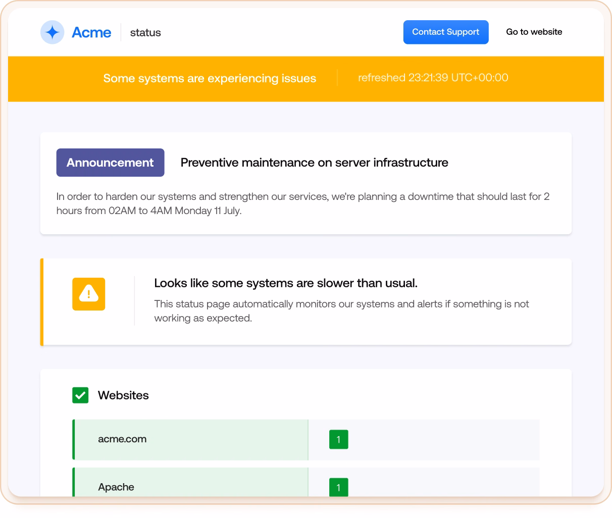Image resolution: width=612 pixels, height=518 pixels.
Task: Select the status label in header
Action: pyautogui.click(x=145, y=33)
